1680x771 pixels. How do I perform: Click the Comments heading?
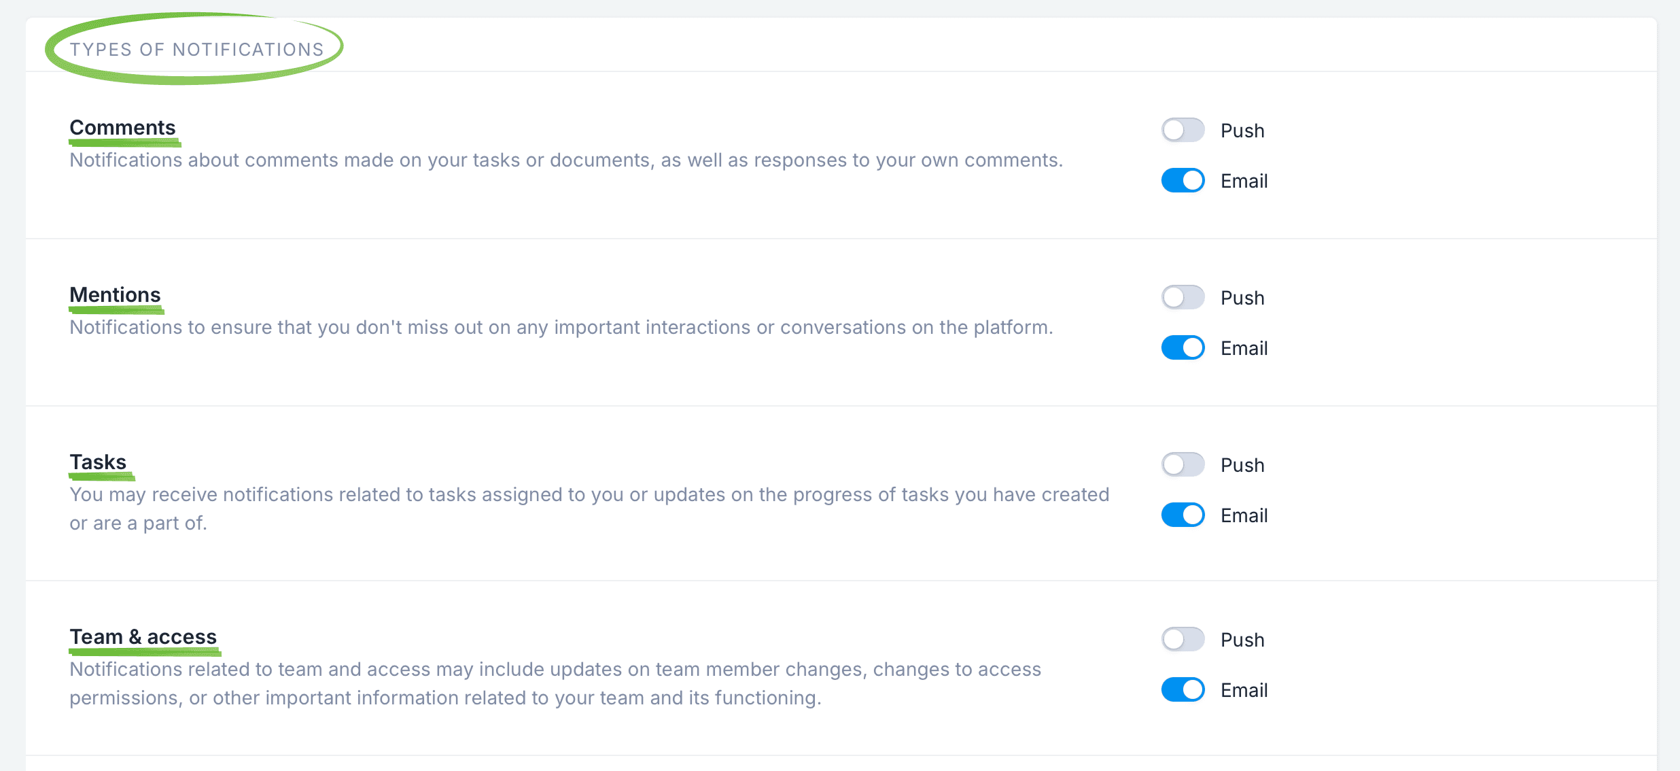point(122,128)
